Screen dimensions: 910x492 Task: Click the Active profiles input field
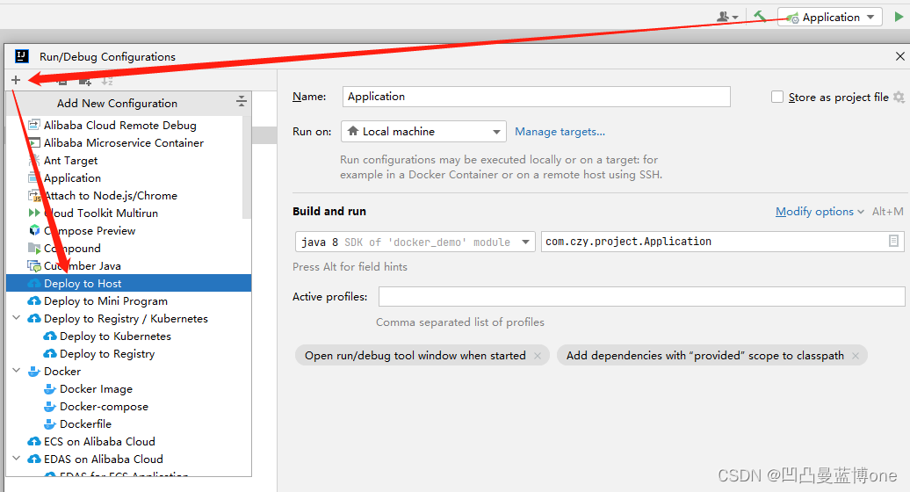642,296
